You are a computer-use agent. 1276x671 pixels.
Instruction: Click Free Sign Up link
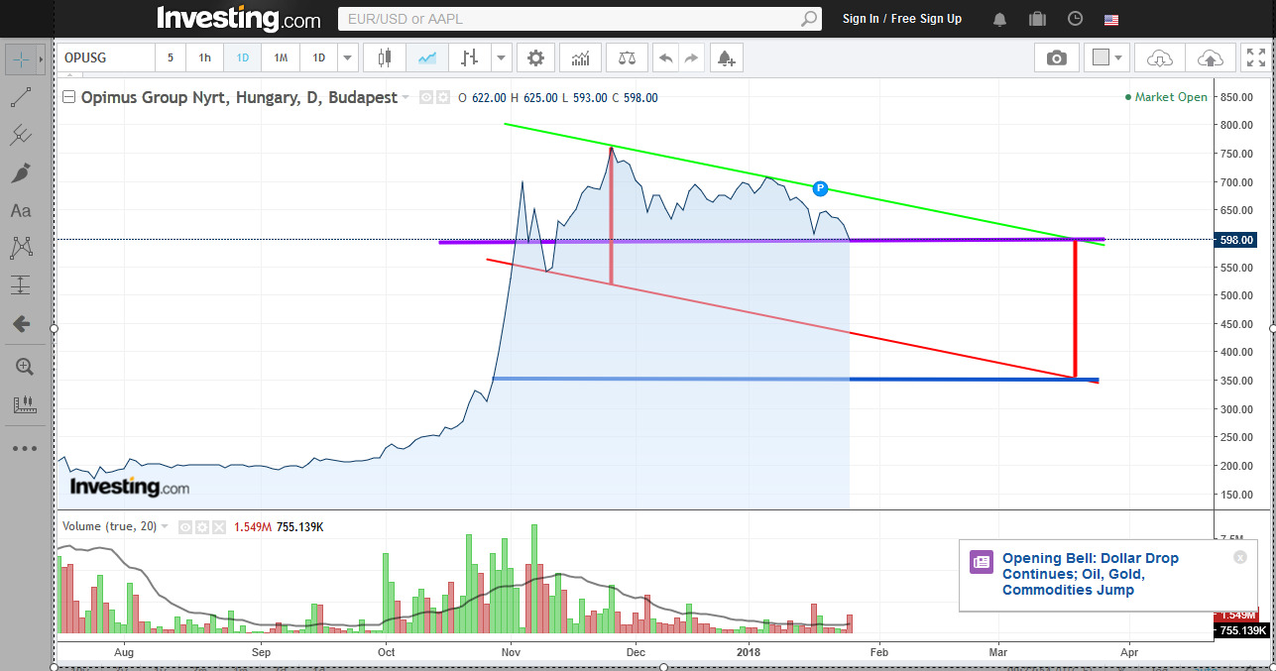(x=926, y=19)
